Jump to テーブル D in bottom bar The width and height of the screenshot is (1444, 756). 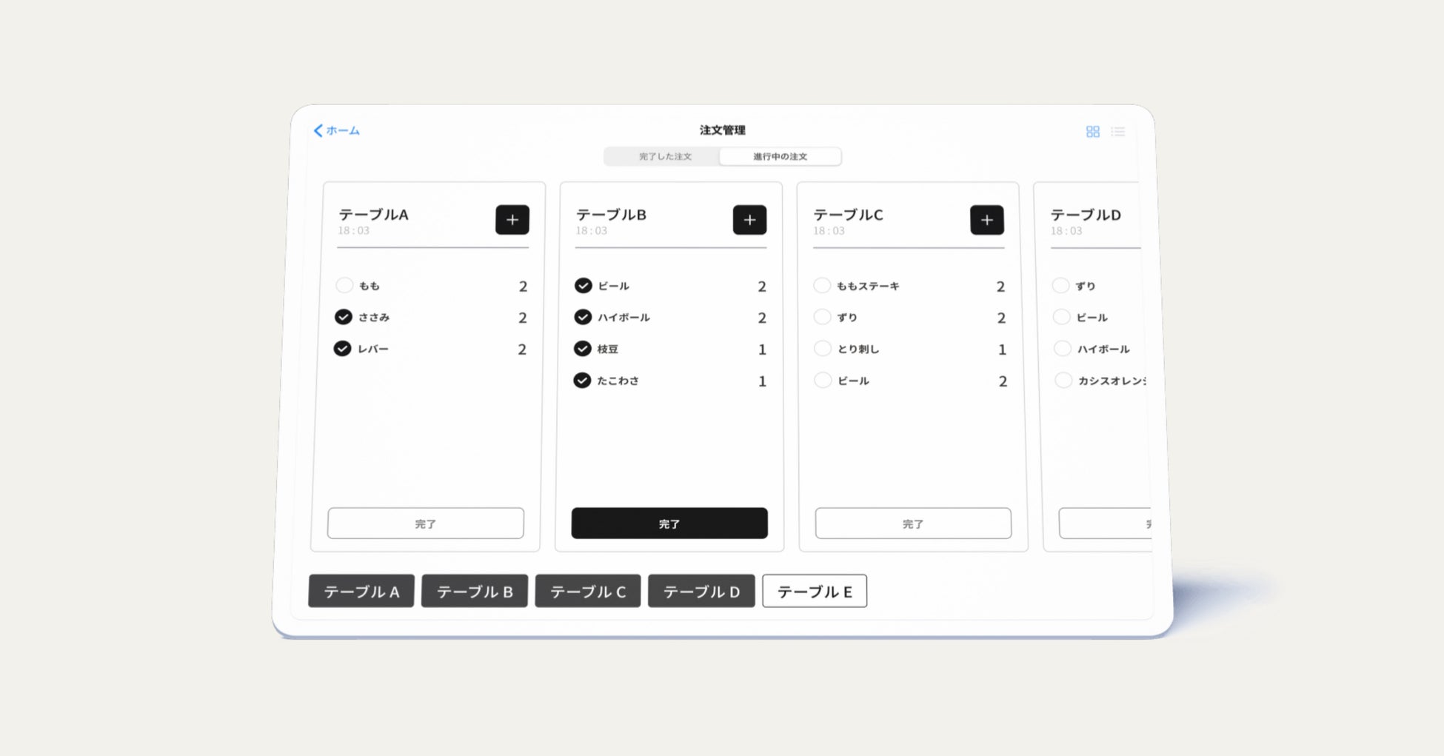(701, 591)
